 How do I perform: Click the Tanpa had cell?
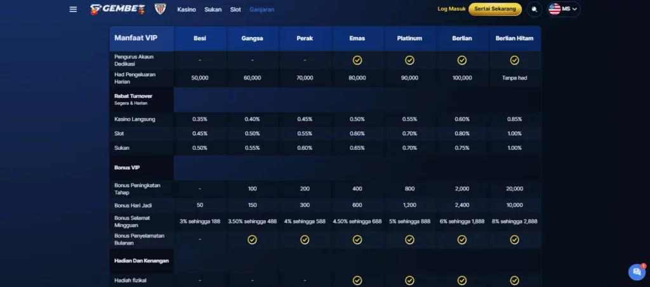(514, 78)
